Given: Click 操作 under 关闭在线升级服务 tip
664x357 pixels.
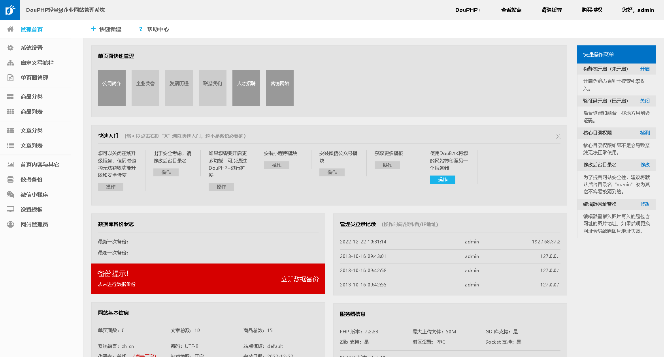Looking at the screenshot, I should pyautogui.click(x=111, y=187).
